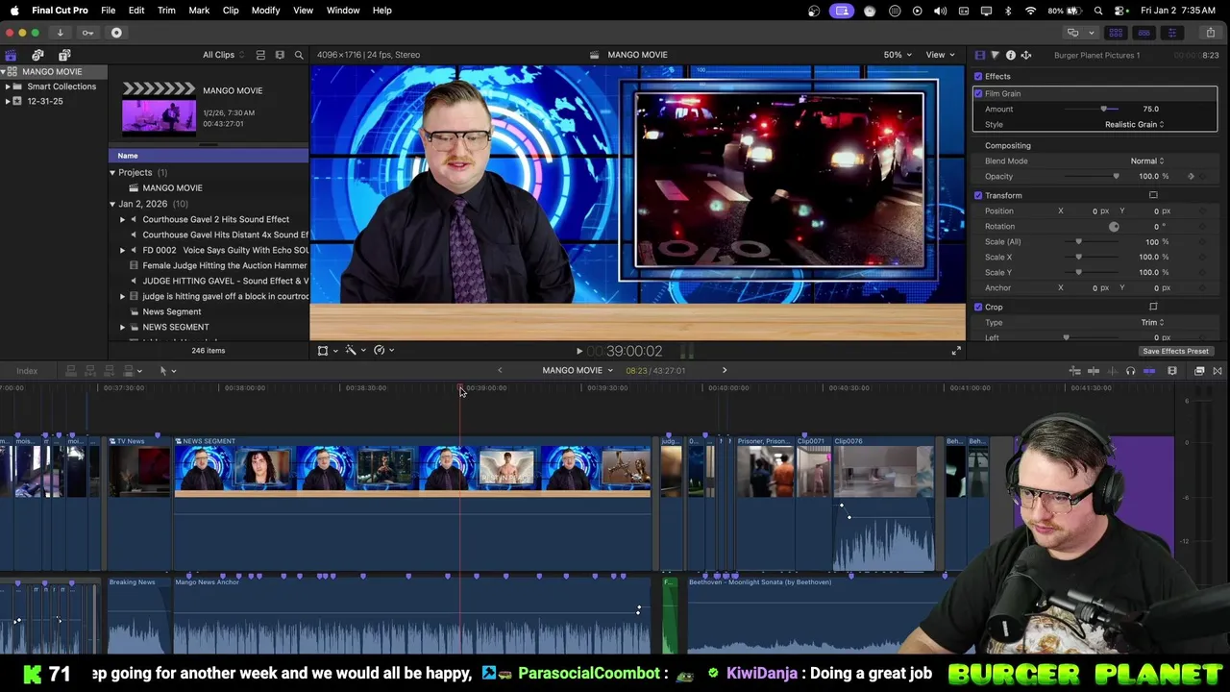
Task: Open the Share inspector icon
Action: pos(1025,55)
